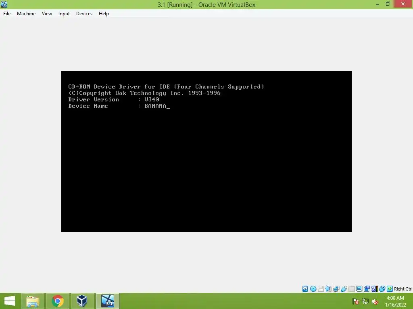Open VirtualBox Manager cube icon in taskbar
The width and height of the screenshot is (413, 309).
(82, 301)
